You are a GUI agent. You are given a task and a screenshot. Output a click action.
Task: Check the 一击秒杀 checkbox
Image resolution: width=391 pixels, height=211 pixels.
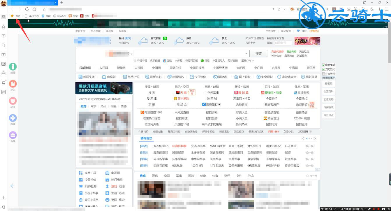[323, 74]
